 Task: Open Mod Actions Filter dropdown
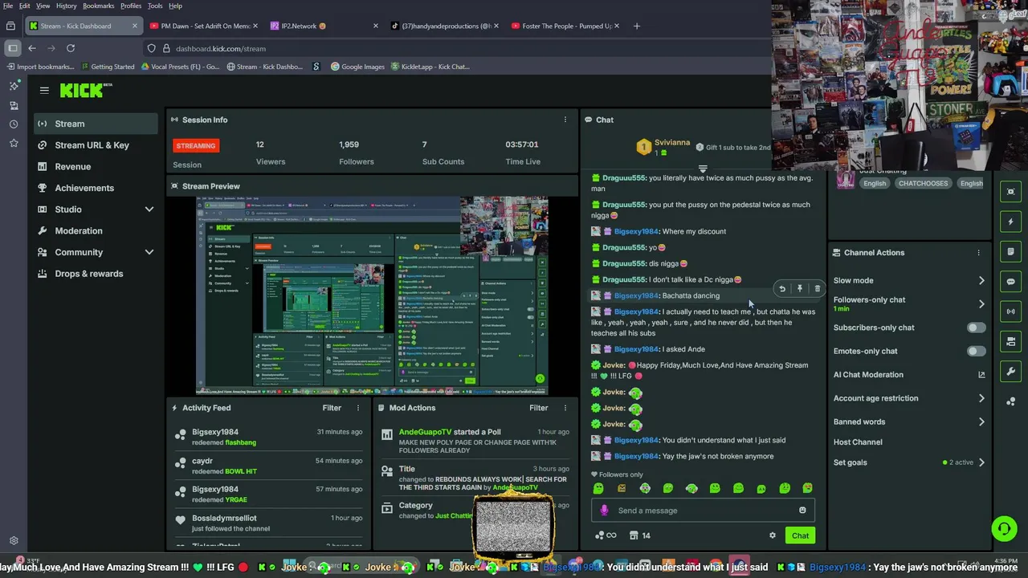click(x=538, y=408)
